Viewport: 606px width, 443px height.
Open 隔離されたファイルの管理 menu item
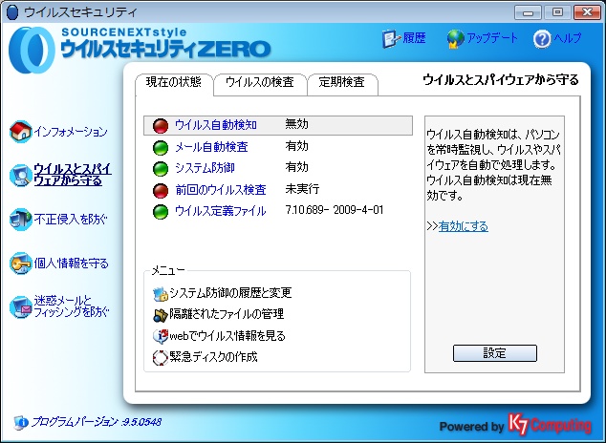(x=227, y=314)
